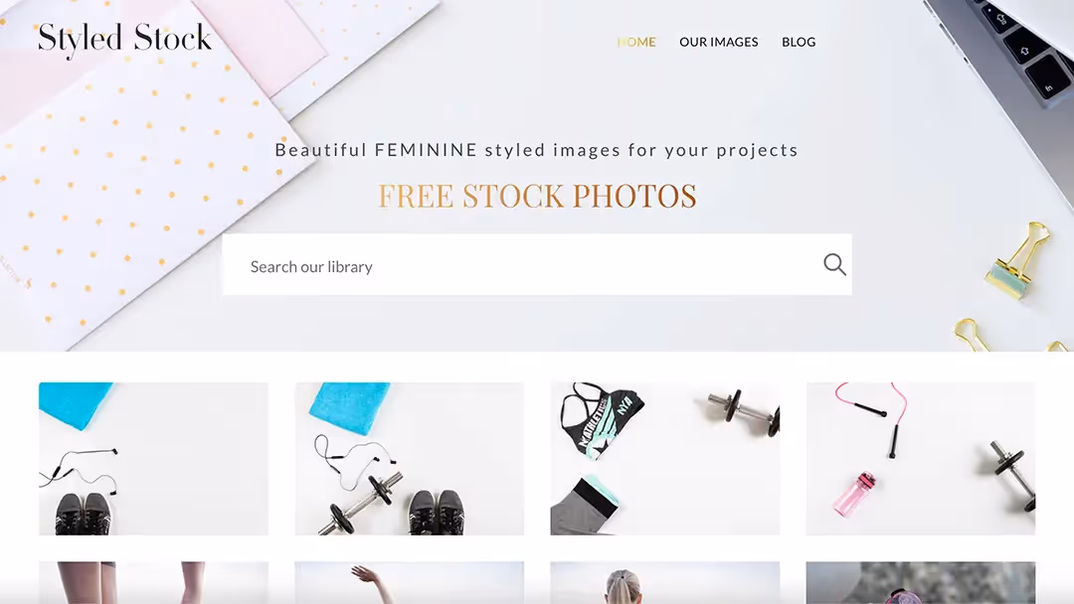This screenshot has width=1074, height=604.
Task: Focus the Search our library field
Action: 537,264
